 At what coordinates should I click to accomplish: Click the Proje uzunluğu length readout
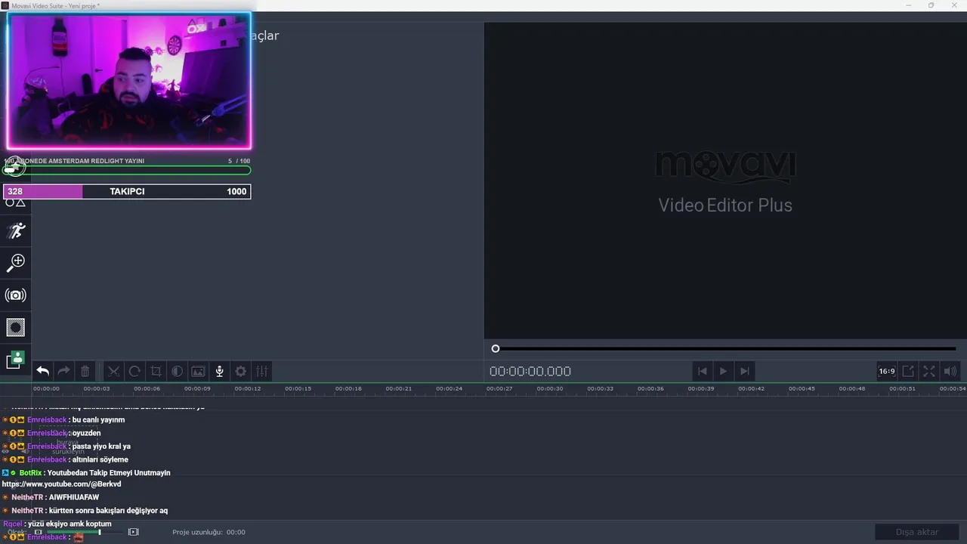(209, 532)
